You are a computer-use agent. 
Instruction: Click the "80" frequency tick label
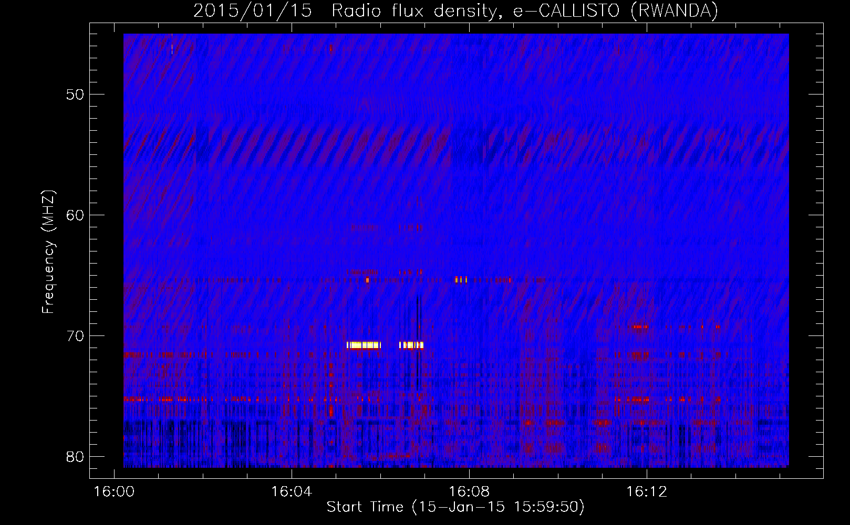coord(75,457)
